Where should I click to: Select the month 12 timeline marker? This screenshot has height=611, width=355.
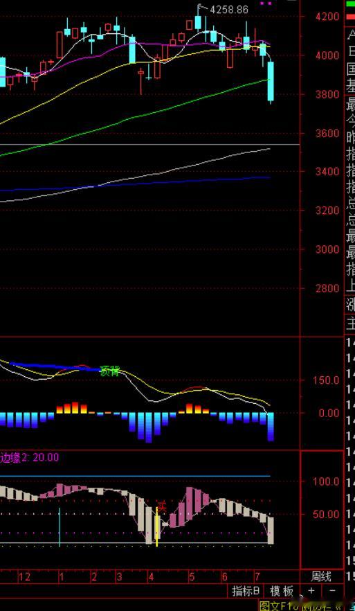[x=24, y=576]
